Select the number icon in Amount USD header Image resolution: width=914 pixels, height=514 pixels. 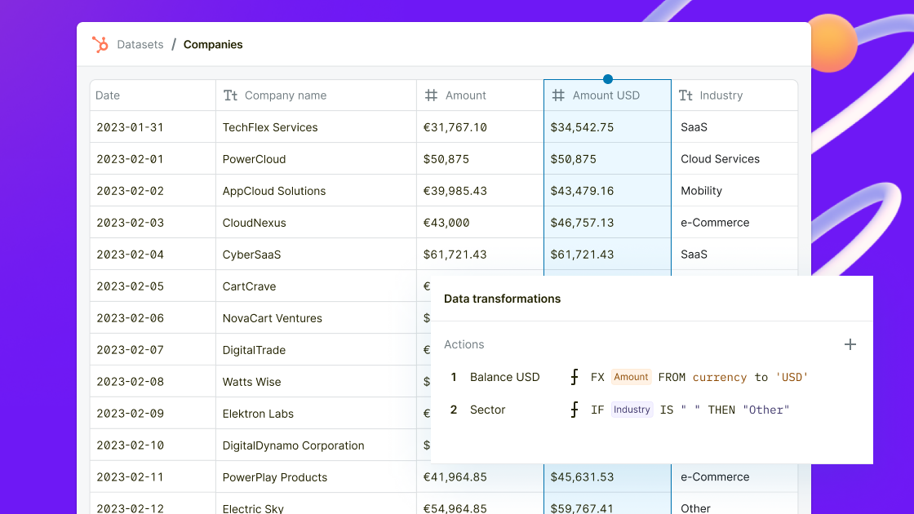[558, 95]
